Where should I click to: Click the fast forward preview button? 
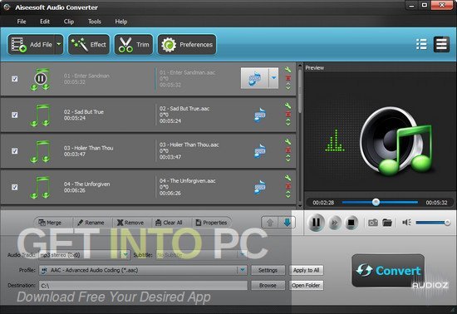point(335,223)
